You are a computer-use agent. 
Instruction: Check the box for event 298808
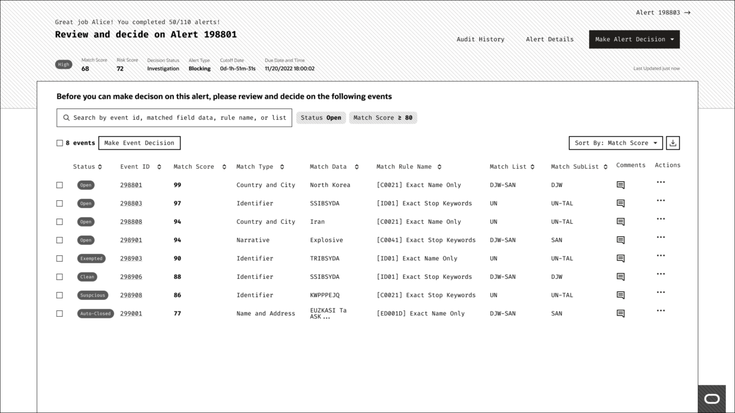[60, 222]
